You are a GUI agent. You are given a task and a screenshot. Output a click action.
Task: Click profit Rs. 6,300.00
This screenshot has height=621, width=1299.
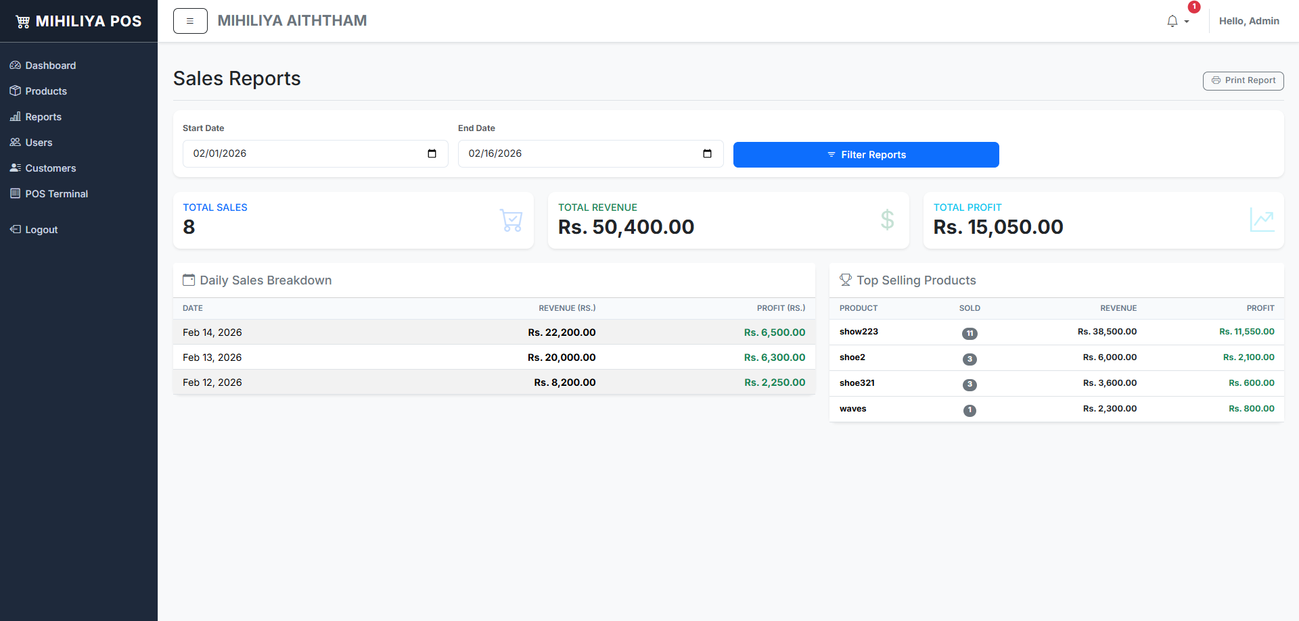coord(775,357)
